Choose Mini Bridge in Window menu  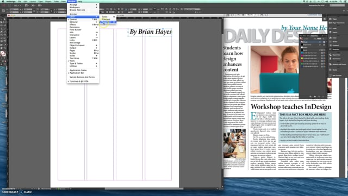pyautogui.click(x=83, y=42)
